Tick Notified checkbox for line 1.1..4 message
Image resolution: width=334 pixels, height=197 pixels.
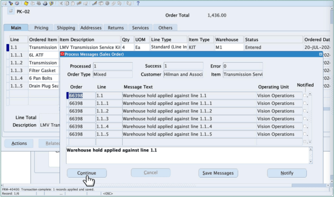(x=305, y=126)
